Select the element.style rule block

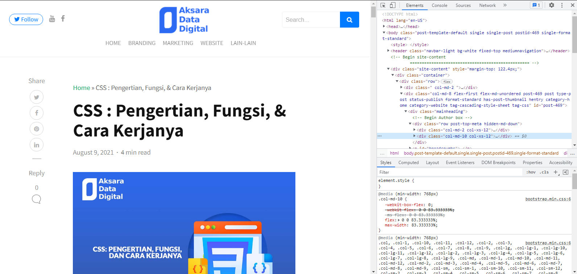click(474, 183)
